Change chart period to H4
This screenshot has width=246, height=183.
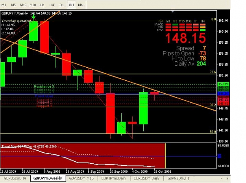point(52,5)
